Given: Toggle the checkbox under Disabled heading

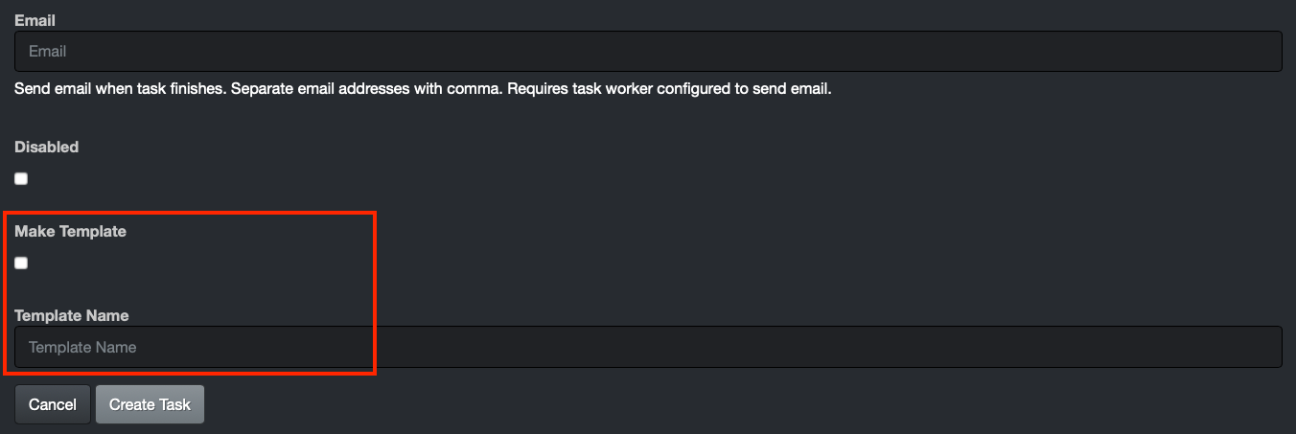Looking at the screenshot, I should (x=21, y=178).
